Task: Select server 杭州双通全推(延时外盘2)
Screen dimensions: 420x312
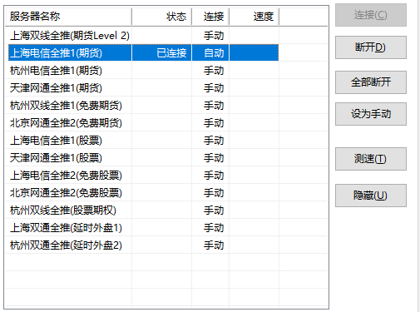Action: pos(66,245)
